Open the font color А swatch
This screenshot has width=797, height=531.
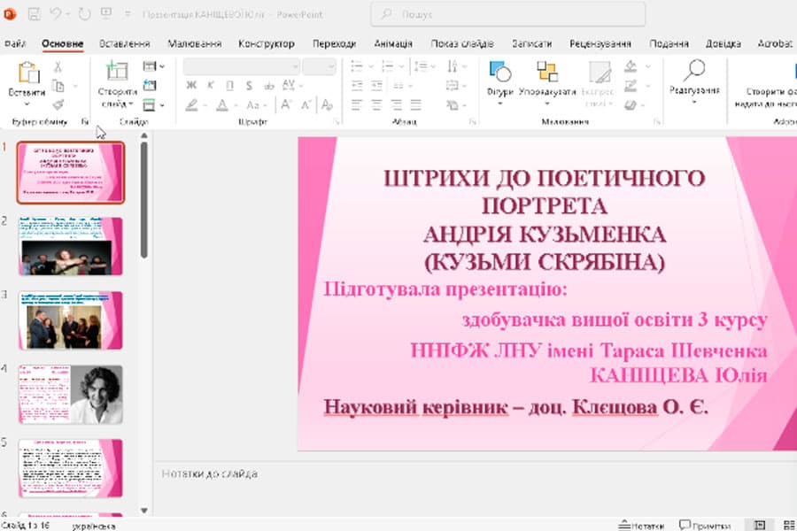(223, 105)
